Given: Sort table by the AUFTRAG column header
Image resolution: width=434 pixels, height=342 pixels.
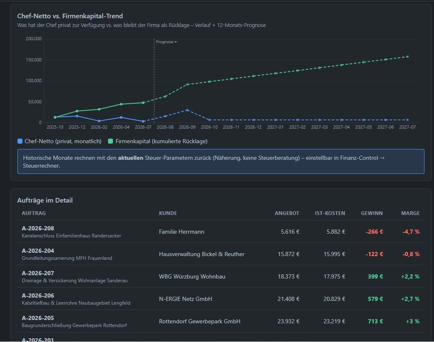Looking at the screenshot, I should coord(34,213).
